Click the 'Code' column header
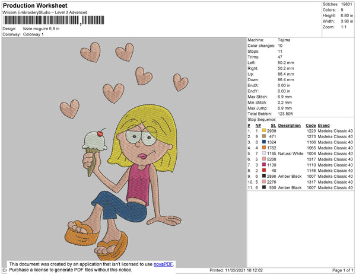The image size is (356, 275). [311, 126]
